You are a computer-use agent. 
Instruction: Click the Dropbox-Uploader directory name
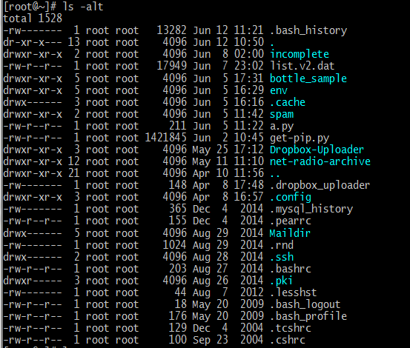click(x=317, y=150)
